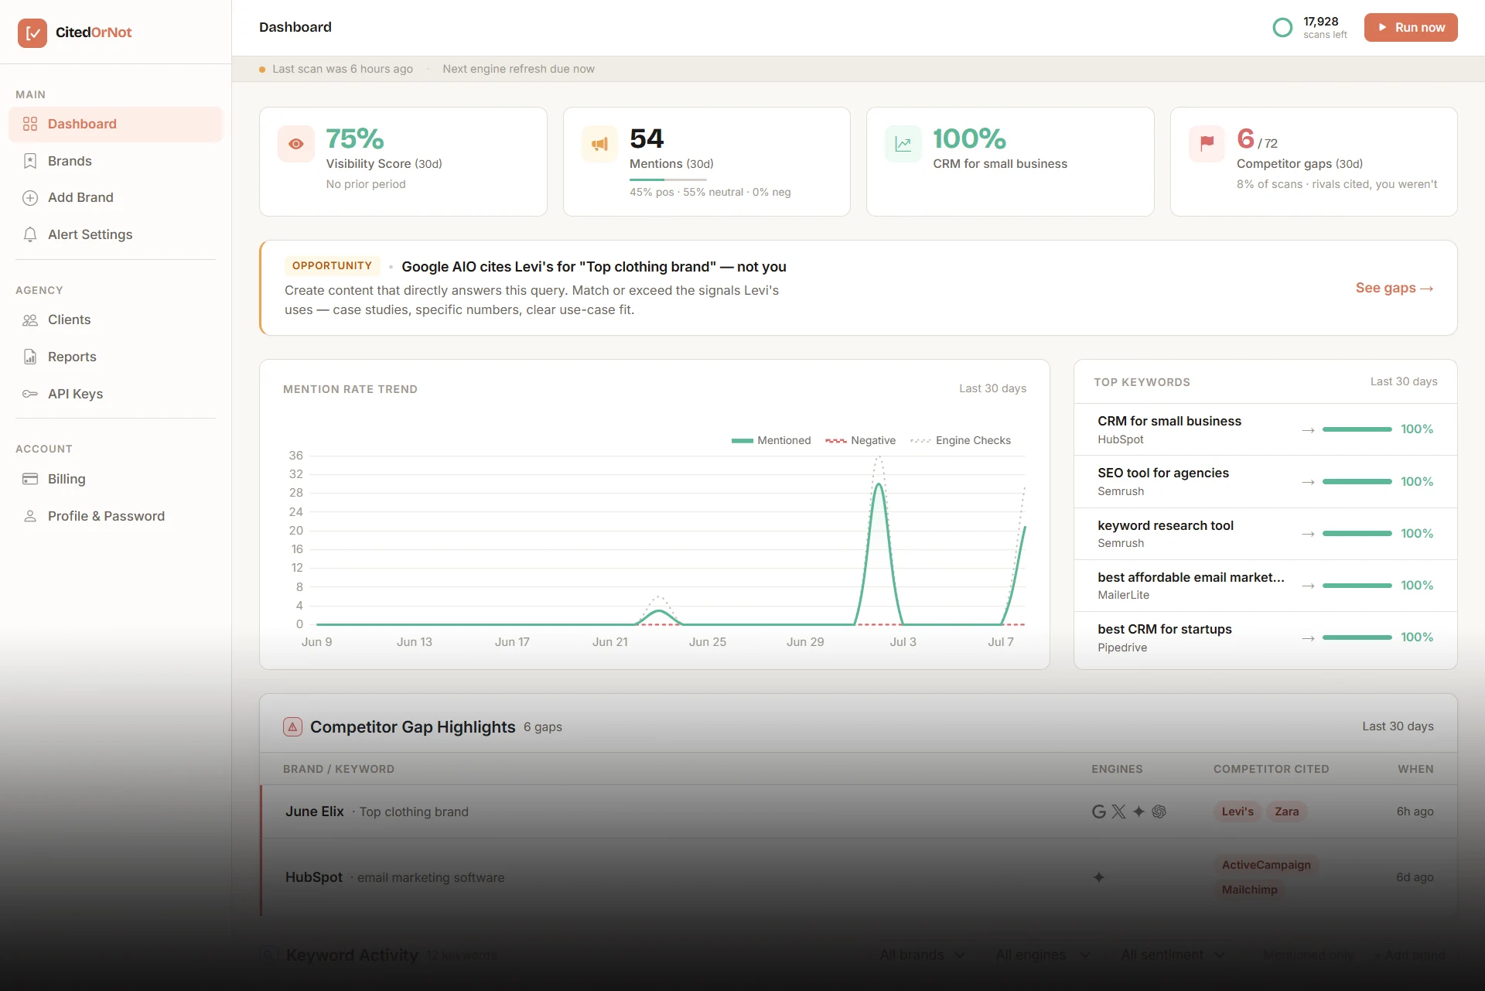Open the Reports page
The width and height of the screenshot is (1485, 991).
click(115, 357)
